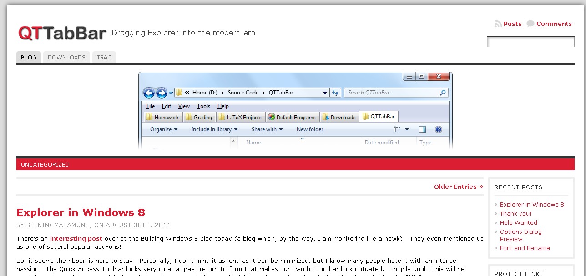Expand the banner address bar dropdown arrow
Image resolution: width=586 pixels, height=276 pixels.
325,93
